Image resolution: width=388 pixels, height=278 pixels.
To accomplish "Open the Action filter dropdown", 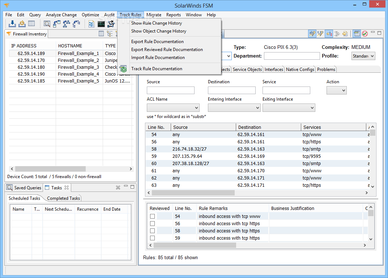I will click(x=337, y=90).
